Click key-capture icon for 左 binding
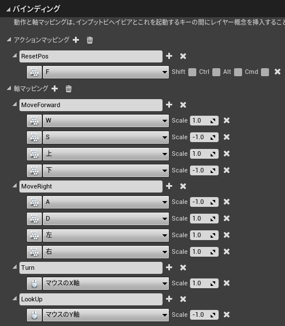 tap(34, 235)
